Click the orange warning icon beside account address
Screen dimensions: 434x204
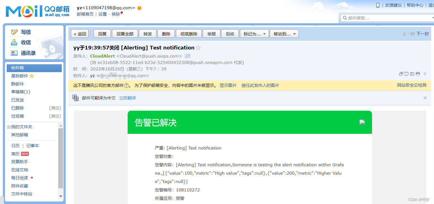139,8
